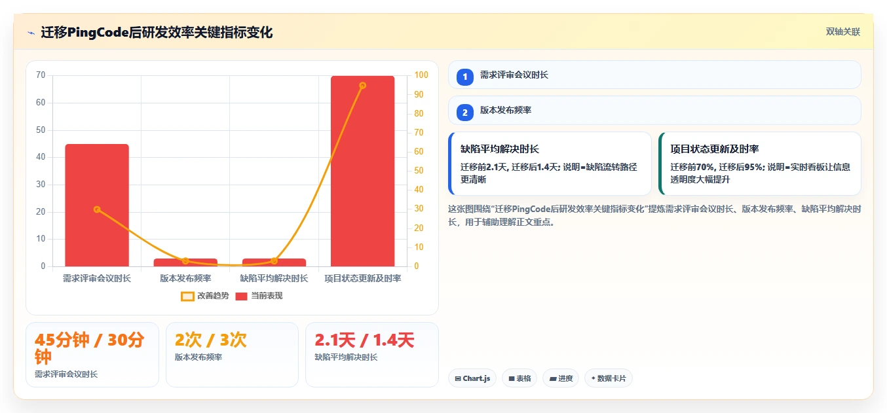The width and height of the screenshot is (887, 413).
Task: Click the tall red bar for 项目状态更新及时率
Action: 362,171
